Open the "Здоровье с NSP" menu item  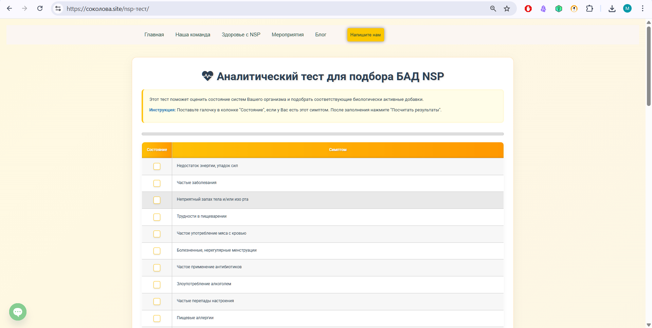[x=241, y=35]
